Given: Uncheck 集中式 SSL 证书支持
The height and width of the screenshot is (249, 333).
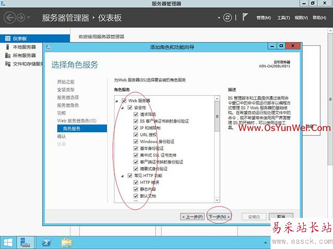Looking at the screenshot, I should [136, 155].
